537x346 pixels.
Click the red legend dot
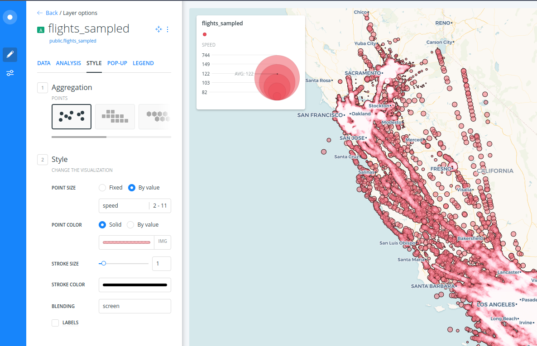pyautogui.click(x=205, y=34)
